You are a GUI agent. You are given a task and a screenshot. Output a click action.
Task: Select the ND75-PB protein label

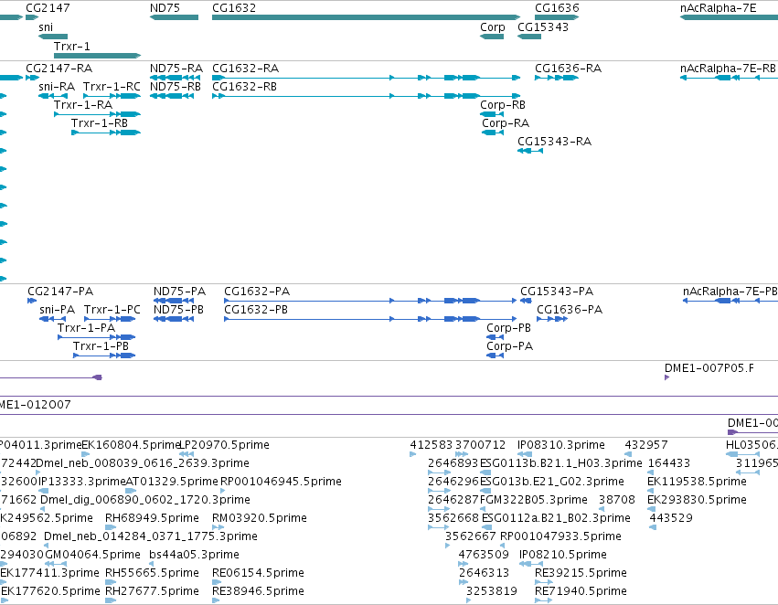pos(178,310)
